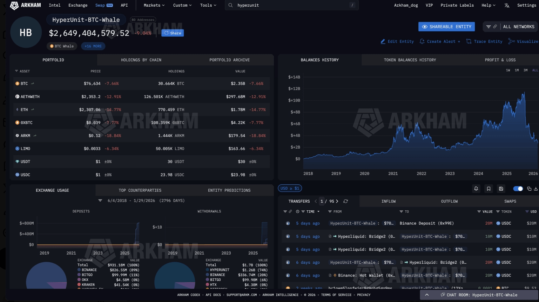Viewport: 539px width, 302px height.
Task: Click the Edit Entity link
Action: pyautogui.click(x=397, y=41)
